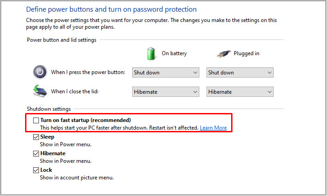Click the green battery icon

click(x=151, y=54)
